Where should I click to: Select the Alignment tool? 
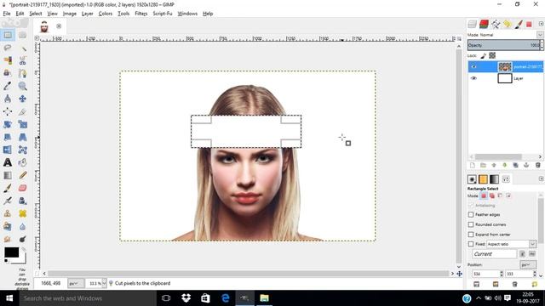[x=8, y=111]
